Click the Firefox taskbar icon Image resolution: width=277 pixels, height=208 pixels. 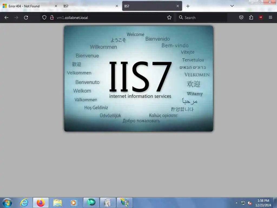pos(41,203)
